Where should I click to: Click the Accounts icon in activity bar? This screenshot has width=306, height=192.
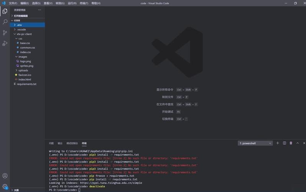pos(5,176)
